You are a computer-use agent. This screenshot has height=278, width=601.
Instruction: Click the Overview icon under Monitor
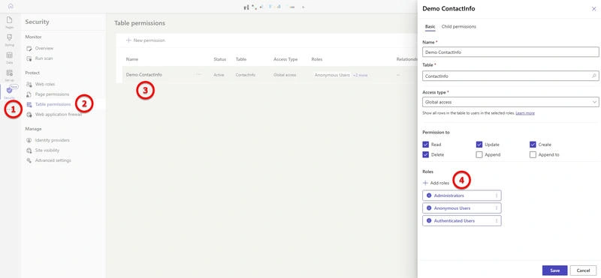pos(29,49)
